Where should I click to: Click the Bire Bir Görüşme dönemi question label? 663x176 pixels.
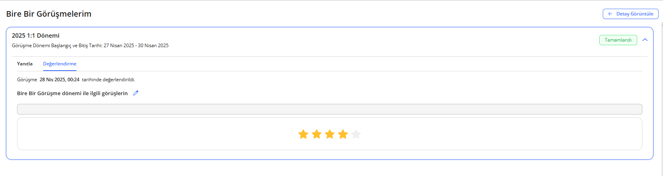[x=72, y=94]
